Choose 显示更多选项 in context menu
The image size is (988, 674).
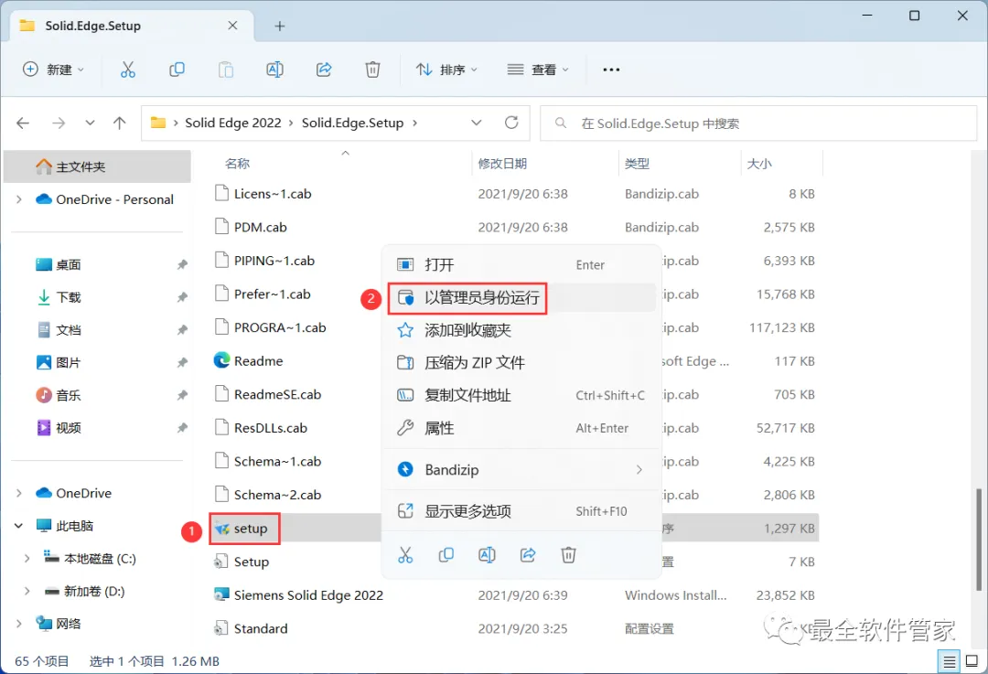pos(521,511)
